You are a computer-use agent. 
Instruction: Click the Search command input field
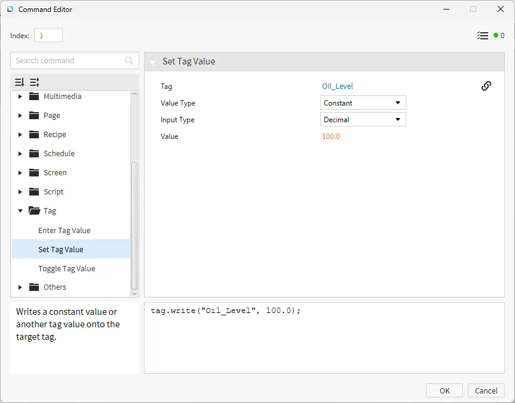point(69,61)
